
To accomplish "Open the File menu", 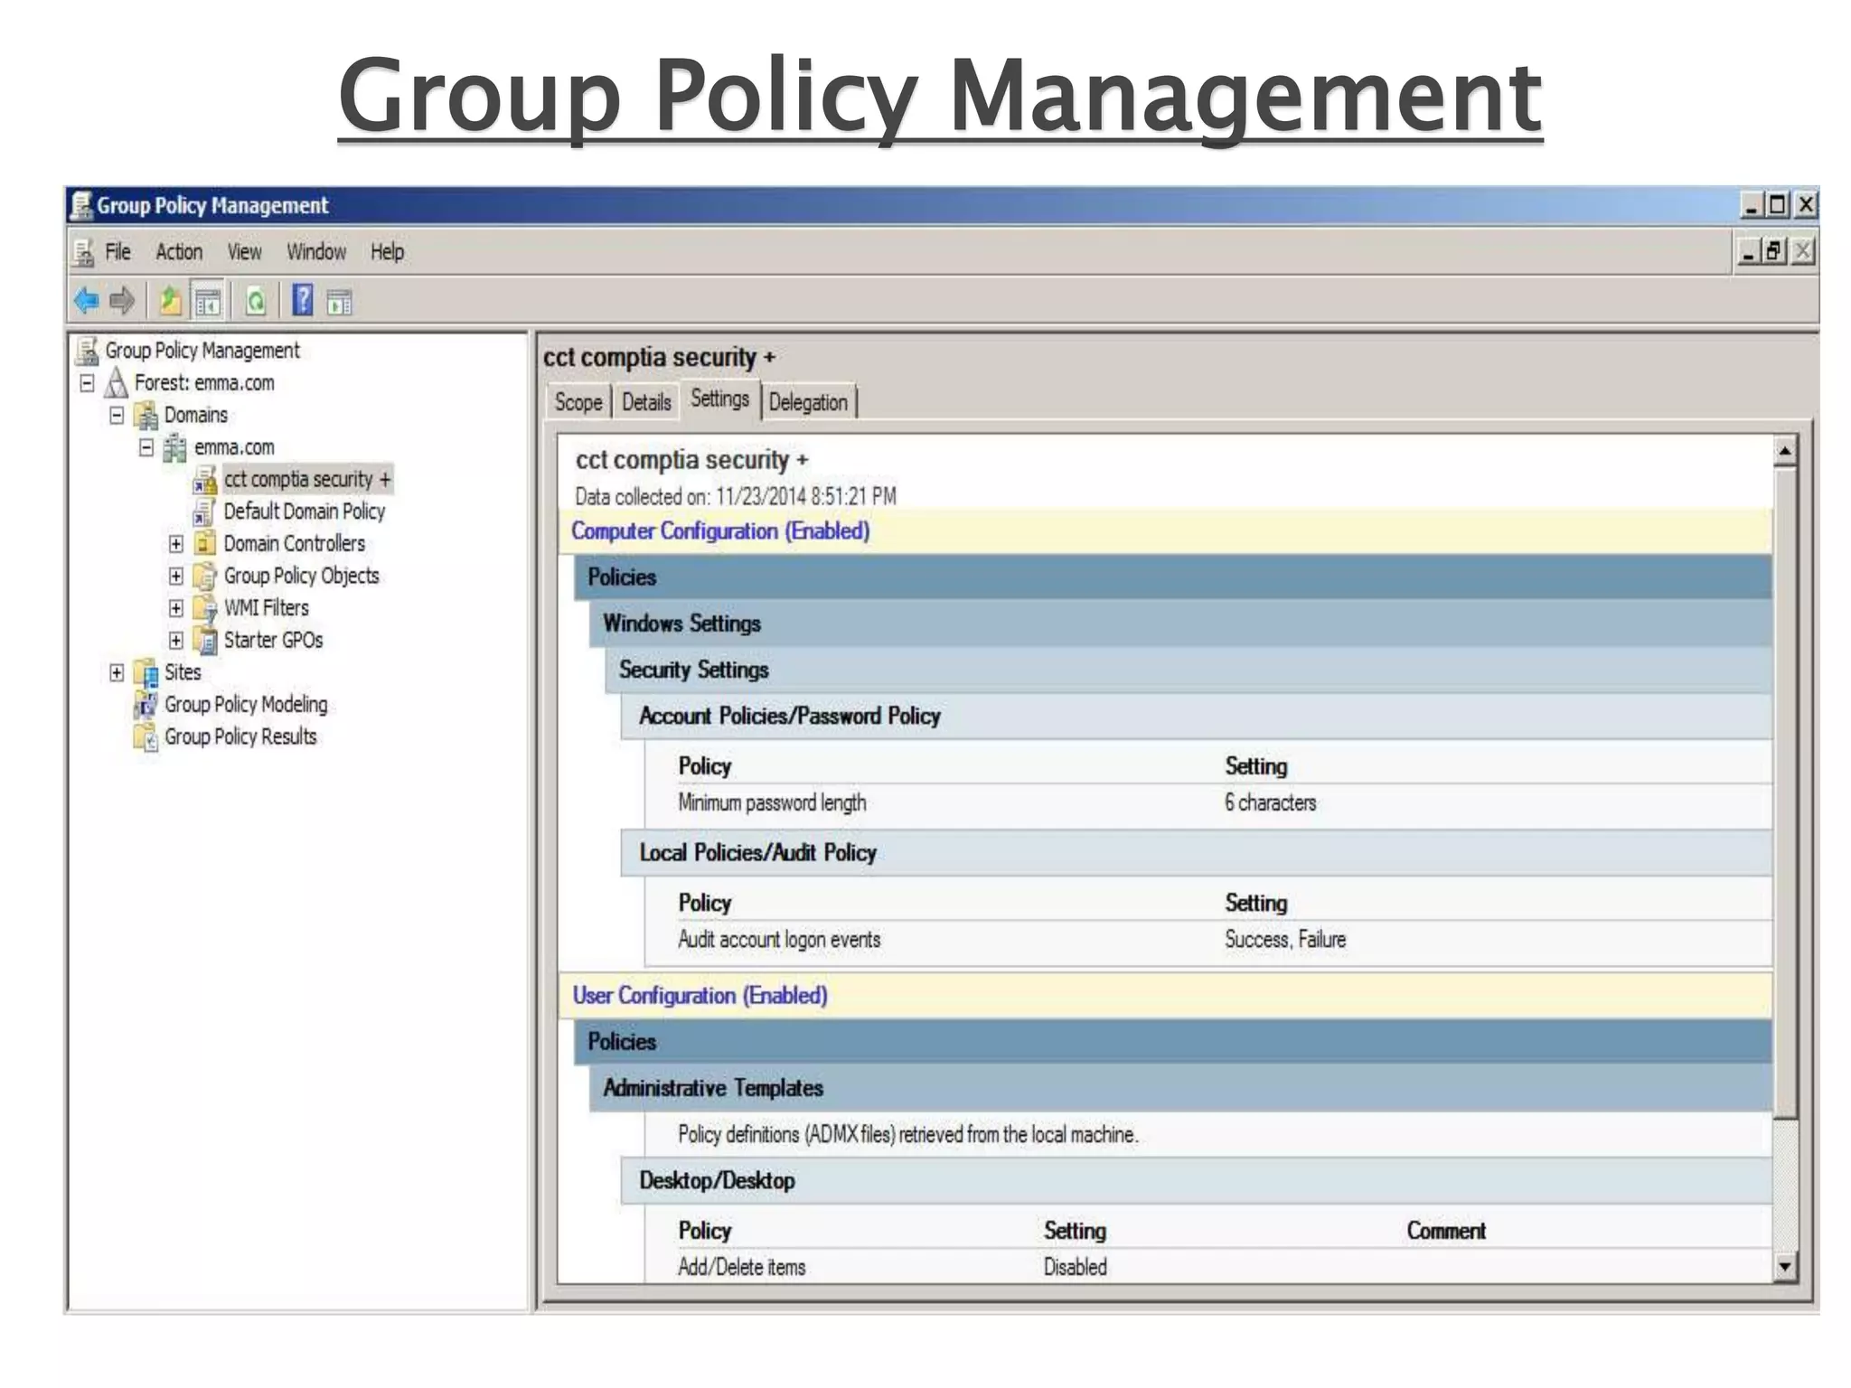I will pos(117,252).
